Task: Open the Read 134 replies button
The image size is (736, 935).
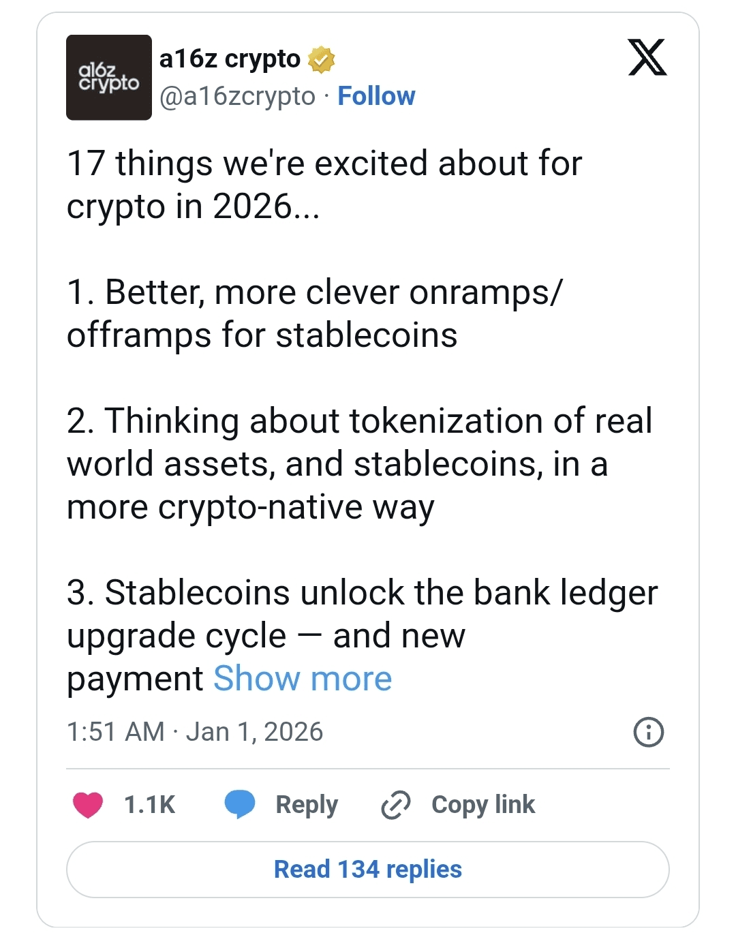Action: (x=368, y=870)
